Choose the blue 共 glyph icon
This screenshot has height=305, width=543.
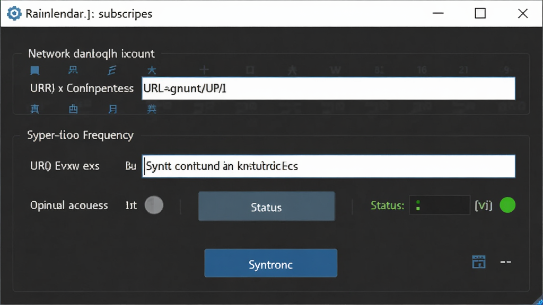(152, 109)
